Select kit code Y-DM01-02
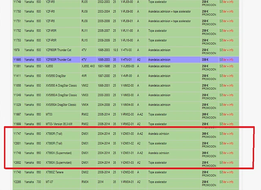 pyautogui.click(x=127, y=143)
